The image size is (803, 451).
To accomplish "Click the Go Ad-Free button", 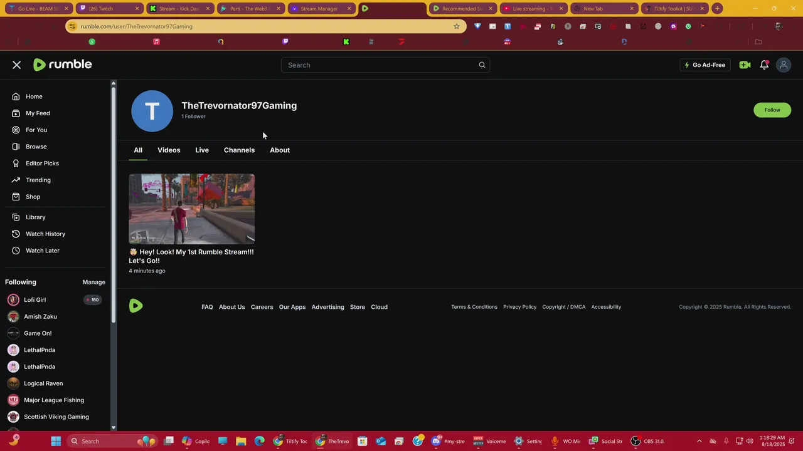I will 705,65.
